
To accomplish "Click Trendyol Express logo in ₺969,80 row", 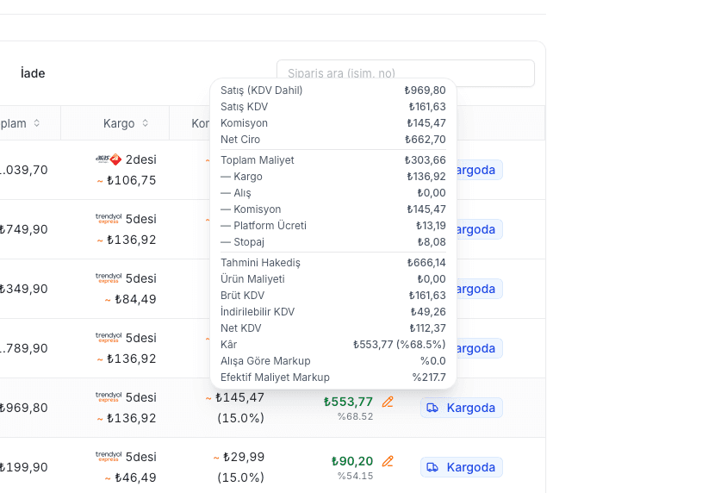I will coord(109,397).
